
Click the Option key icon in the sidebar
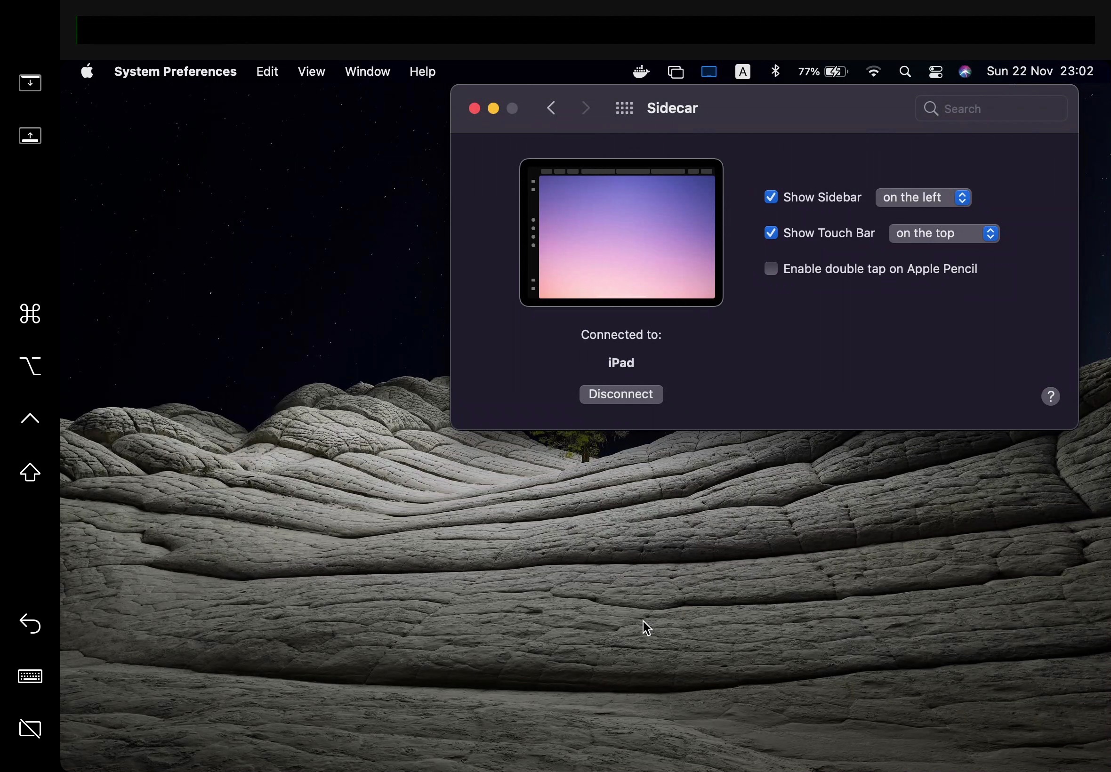pos(30,367)
